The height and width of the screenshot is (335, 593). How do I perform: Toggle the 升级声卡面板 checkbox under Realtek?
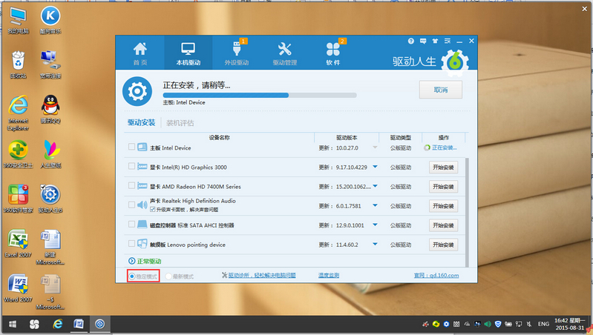click(153, 210)
